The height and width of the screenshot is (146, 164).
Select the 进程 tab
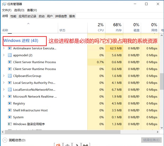(x=5, y=16)
